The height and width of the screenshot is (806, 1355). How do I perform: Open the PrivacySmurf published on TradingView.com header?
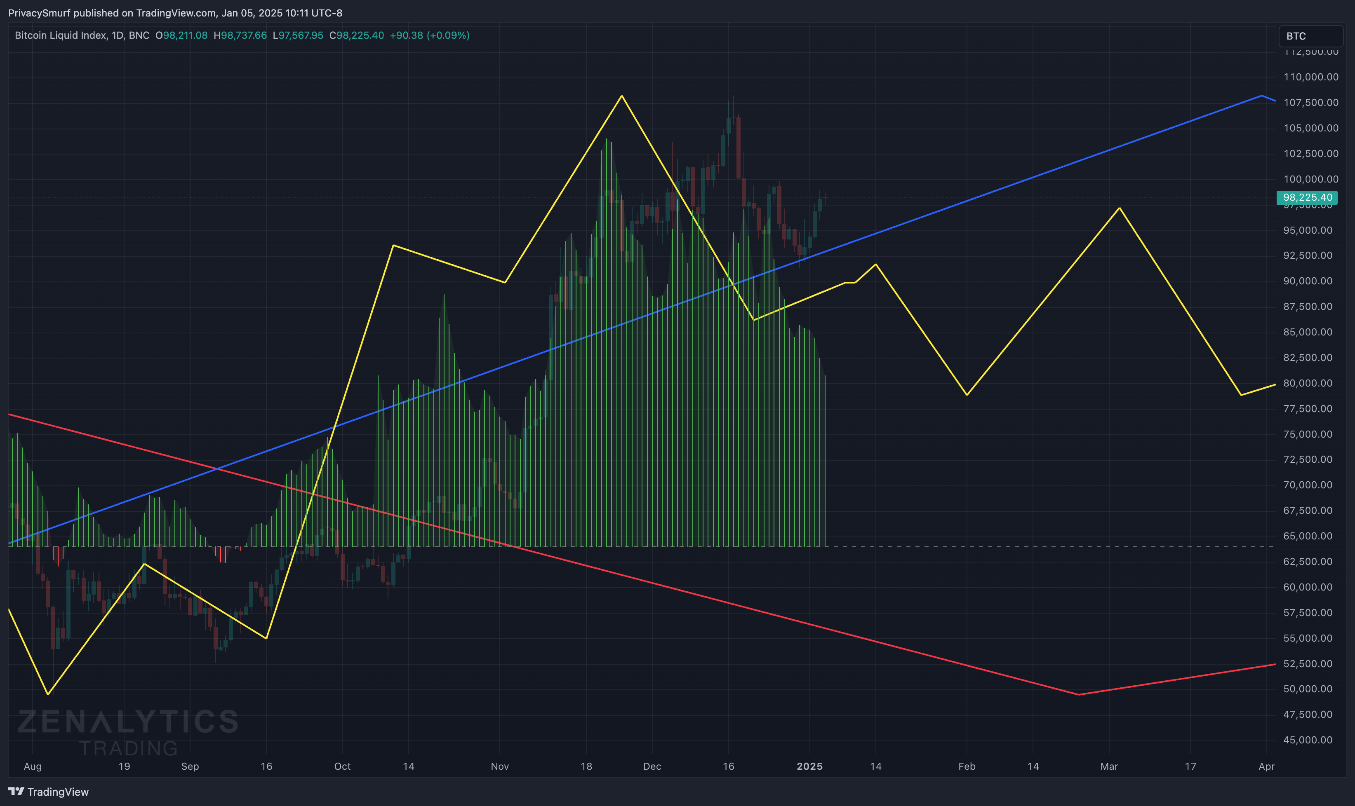pyautogui.click(x=175, y=12)
